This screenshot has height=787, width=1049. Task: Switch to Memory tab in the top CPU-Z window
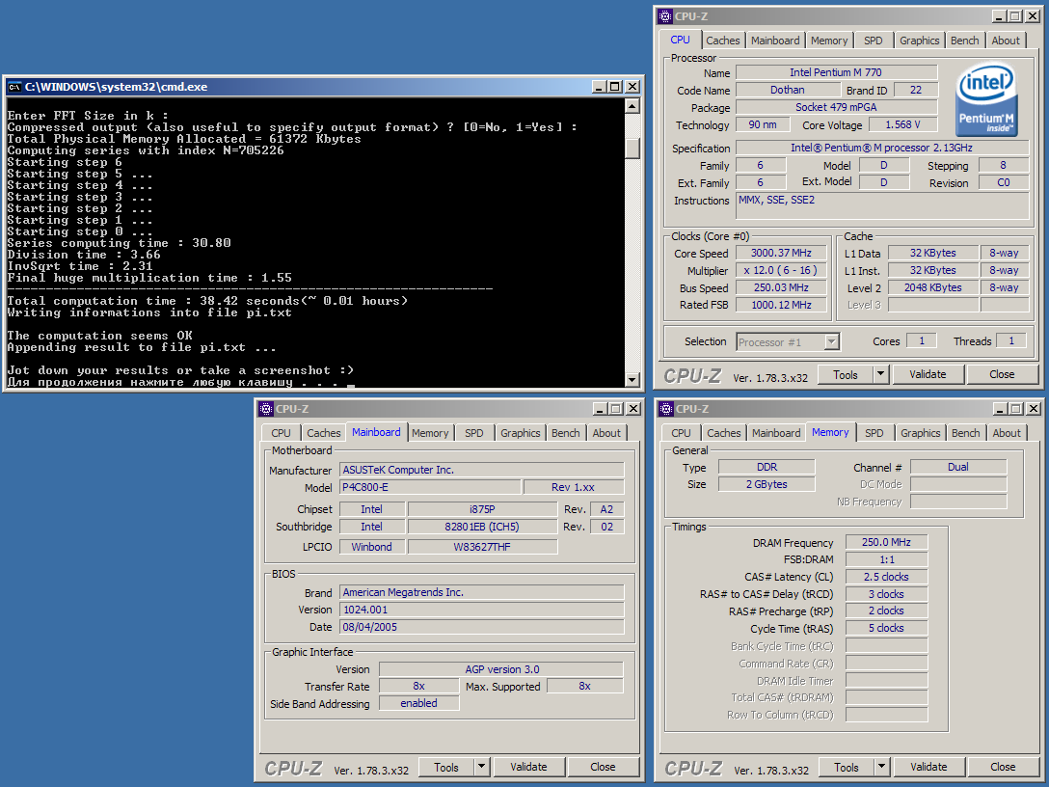[829, 41]
